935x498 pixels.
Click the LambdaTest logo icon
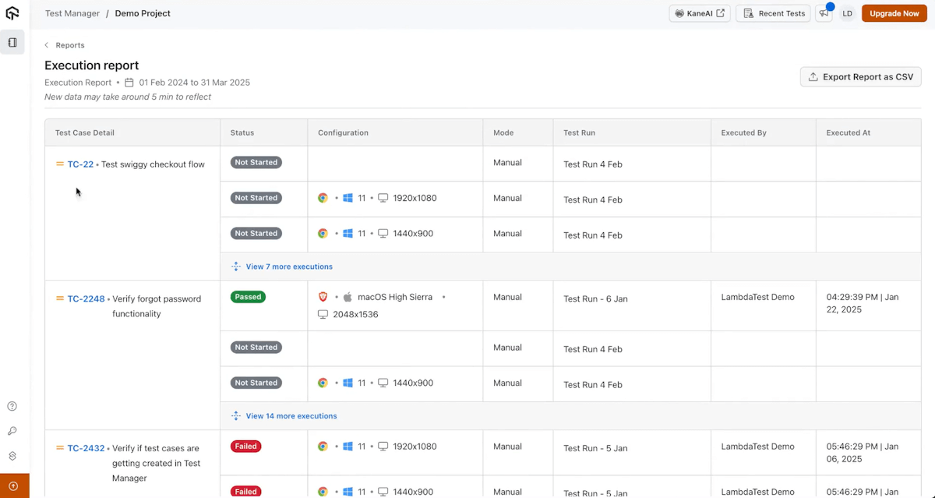pyautogui.click(x=12, y=13)
